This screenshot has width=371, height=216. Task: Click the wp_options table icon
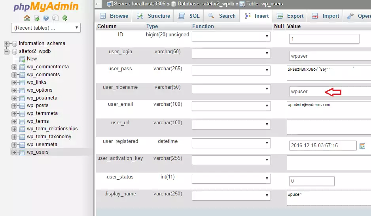coord(22,90)
